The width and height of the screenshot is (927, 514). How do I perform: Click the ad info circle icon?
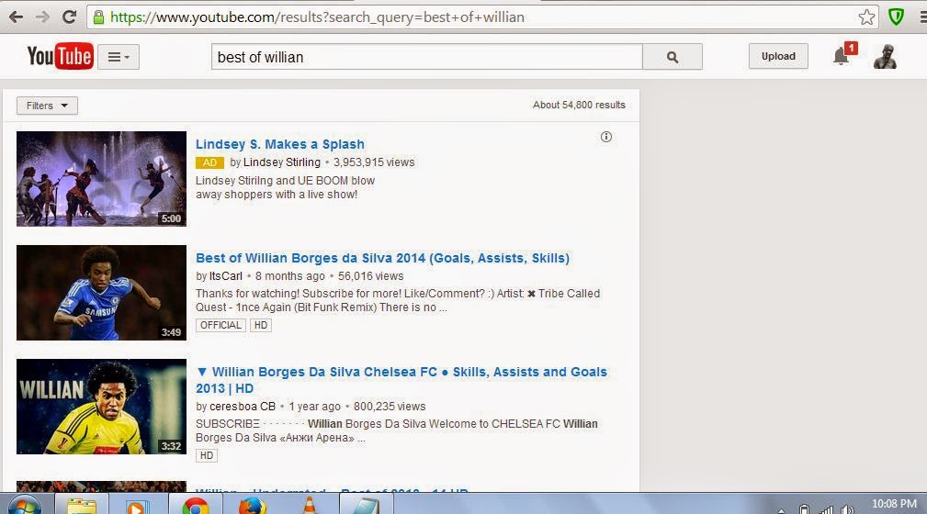[x=606, y=137]
